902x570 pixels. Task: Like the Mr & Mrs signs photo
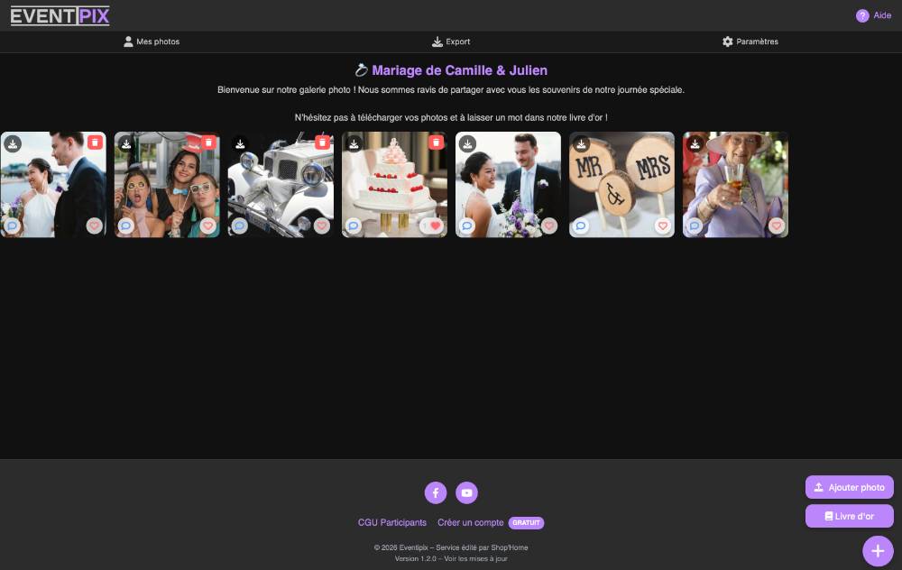(x=663, y=226)
